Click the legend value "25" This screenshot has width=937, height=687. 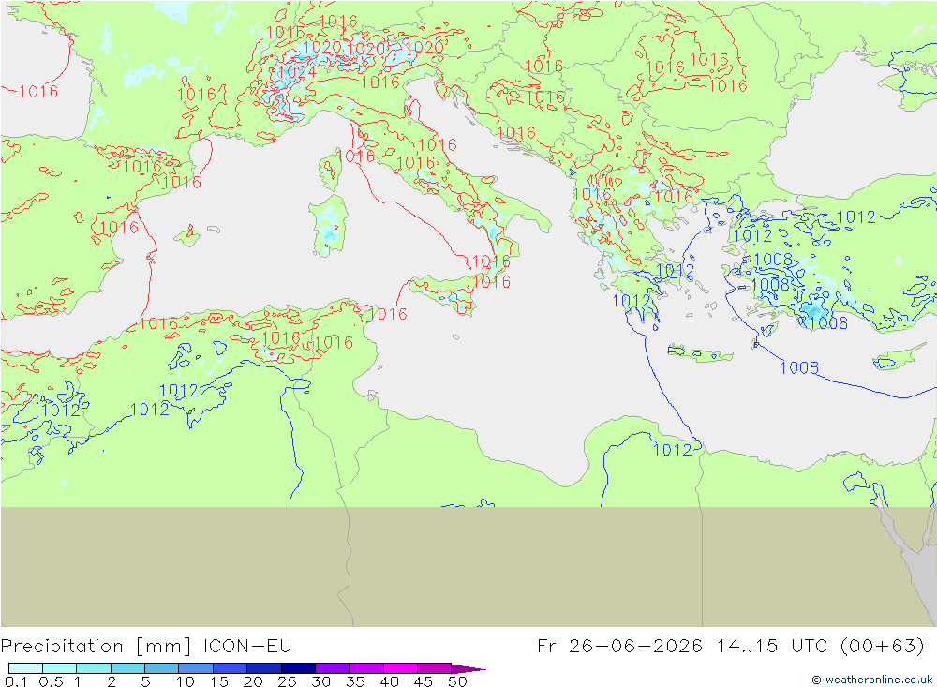tap(287, 681)
